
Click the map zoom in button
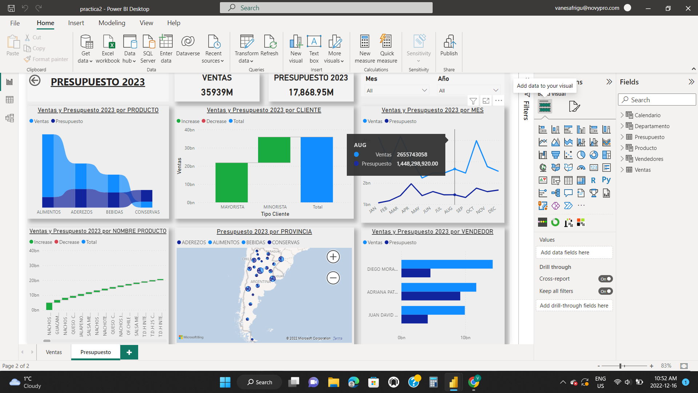click(333, 257)
